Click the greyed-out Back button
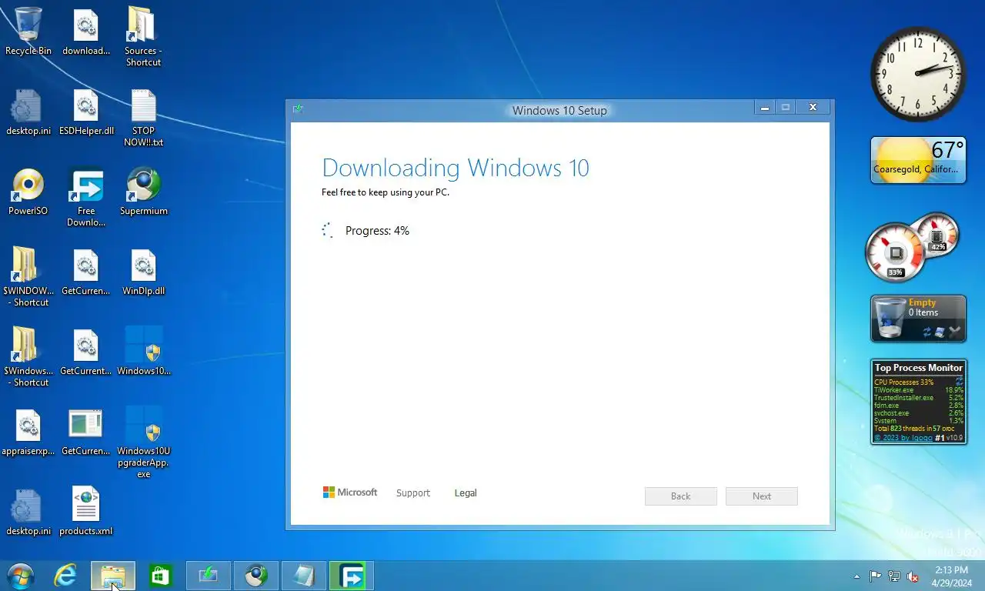985x591 pixels. coord(680,496)
